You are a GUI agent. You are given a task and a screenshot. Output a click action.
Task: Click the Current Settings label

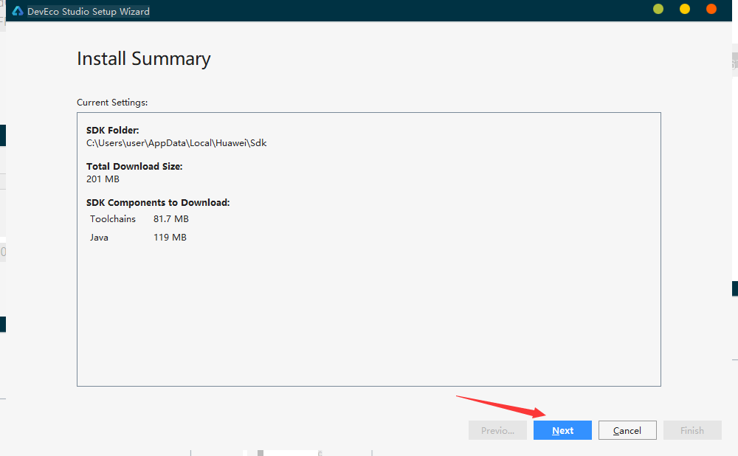112,103
